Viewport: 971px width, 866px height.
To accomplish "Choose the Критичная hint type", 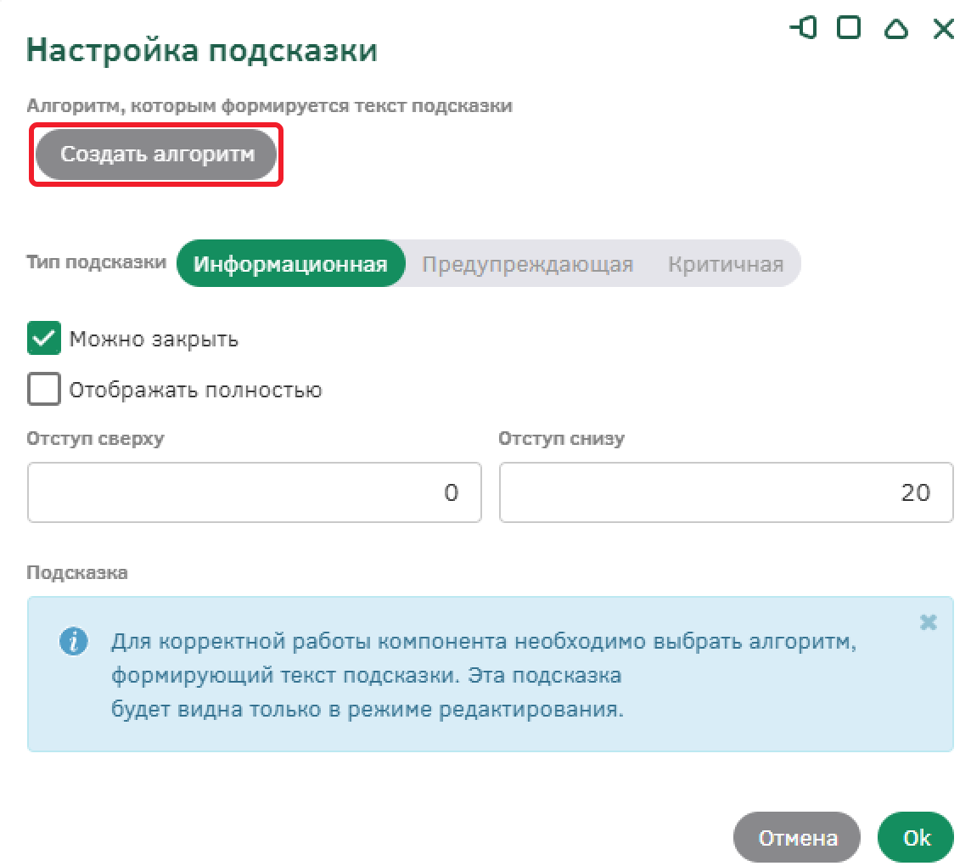I will coord(725,264).
